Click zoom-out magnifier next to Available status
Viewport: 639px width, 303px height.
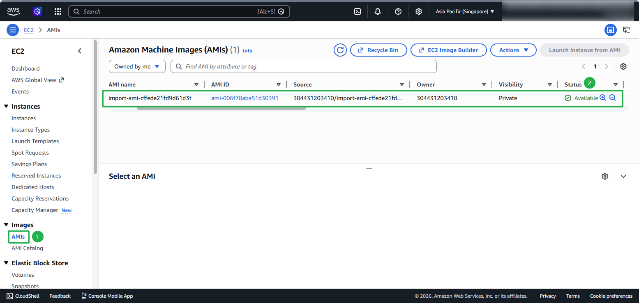(x=613, y=98)
